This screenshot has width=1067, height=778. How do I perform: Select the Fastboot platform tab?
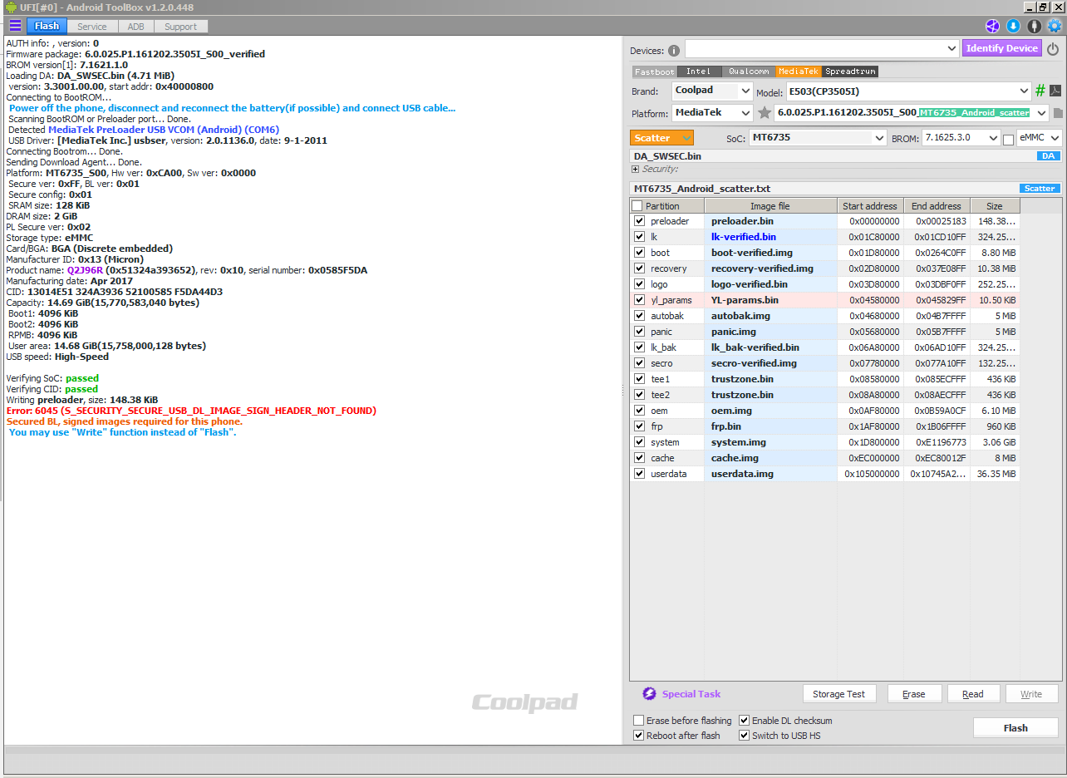pyautogui.click(x=655, y=71)
